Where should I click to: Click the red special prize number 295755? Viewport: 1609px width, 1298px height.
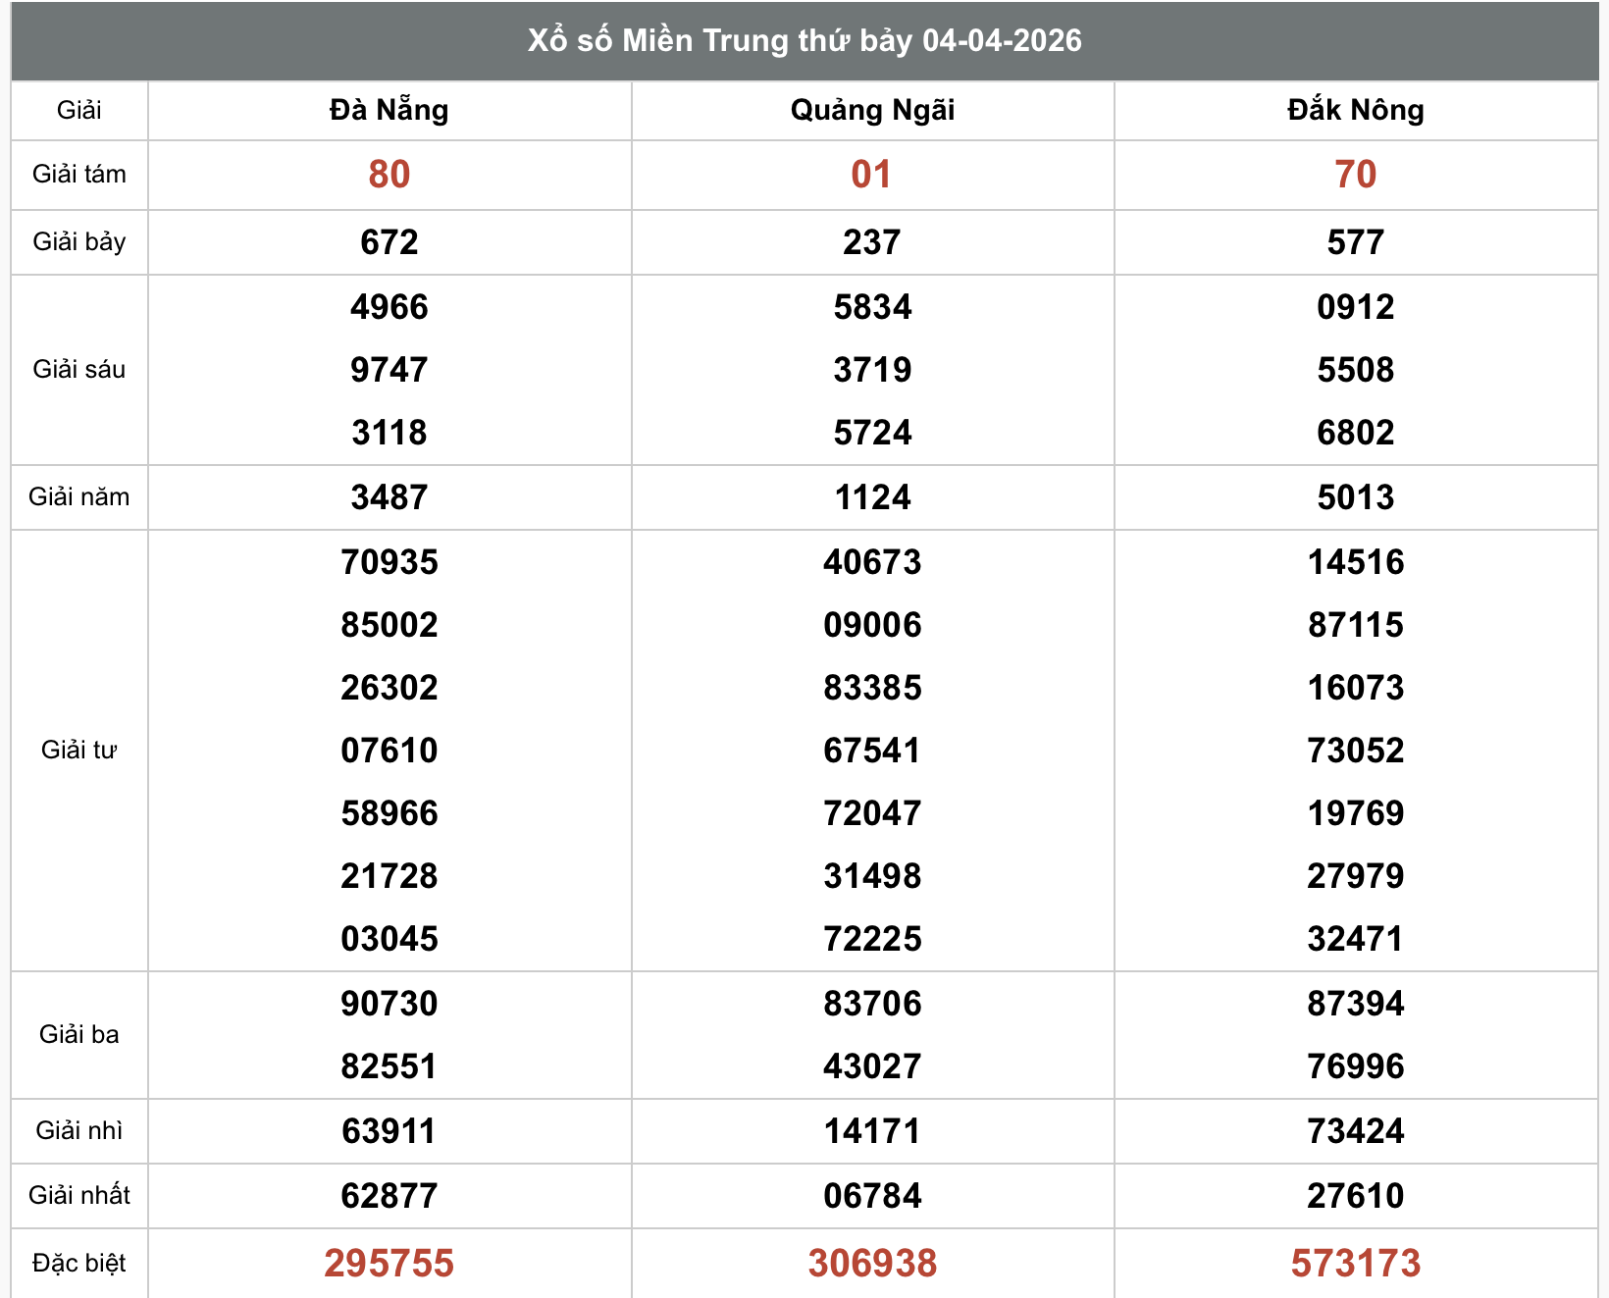pyautogui.click(x=389, y=1263)
